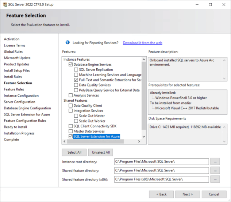
Task: Maximize the setup window
Action: (210, 5)
